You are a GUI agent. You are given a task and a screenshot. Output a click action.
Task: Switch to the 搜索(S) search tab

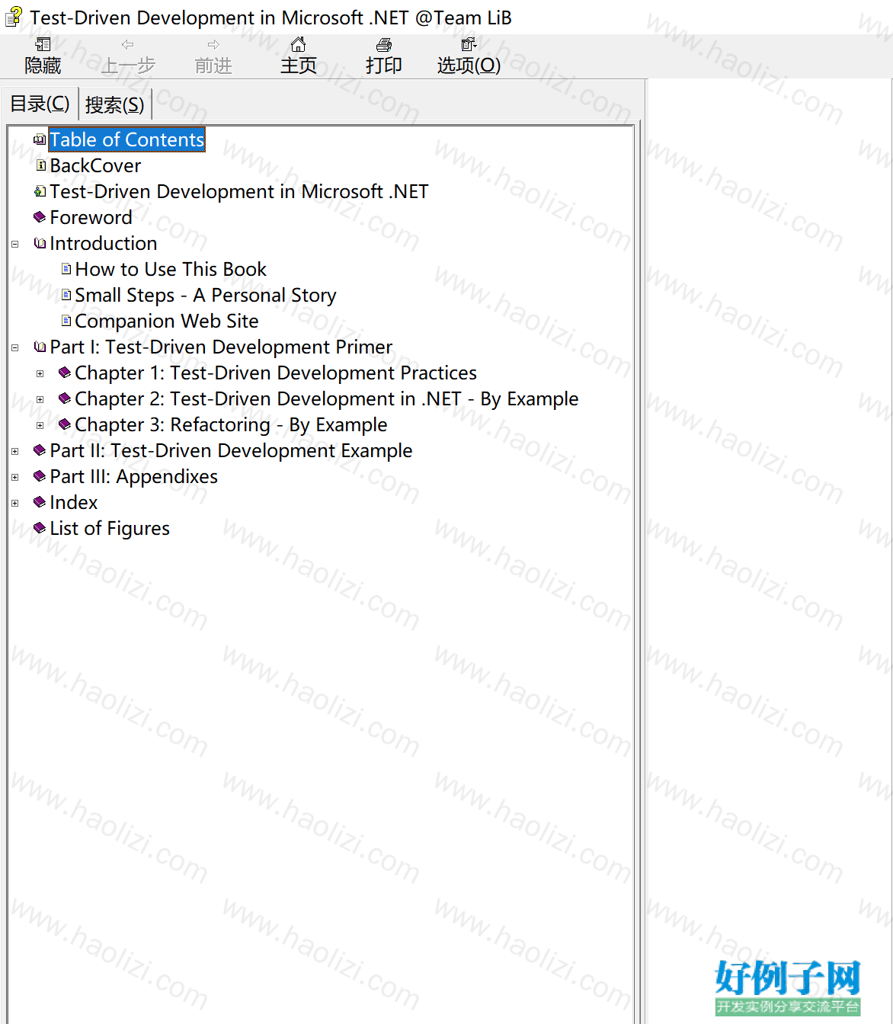click(115, 104)
